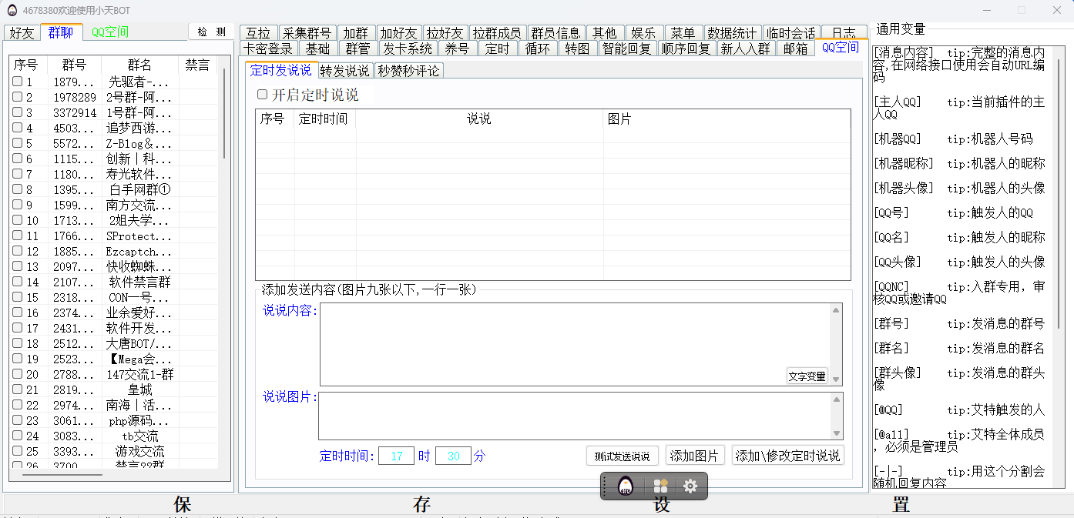Click drag-handle dots on floating toolbar

click(x=606, y=486)
